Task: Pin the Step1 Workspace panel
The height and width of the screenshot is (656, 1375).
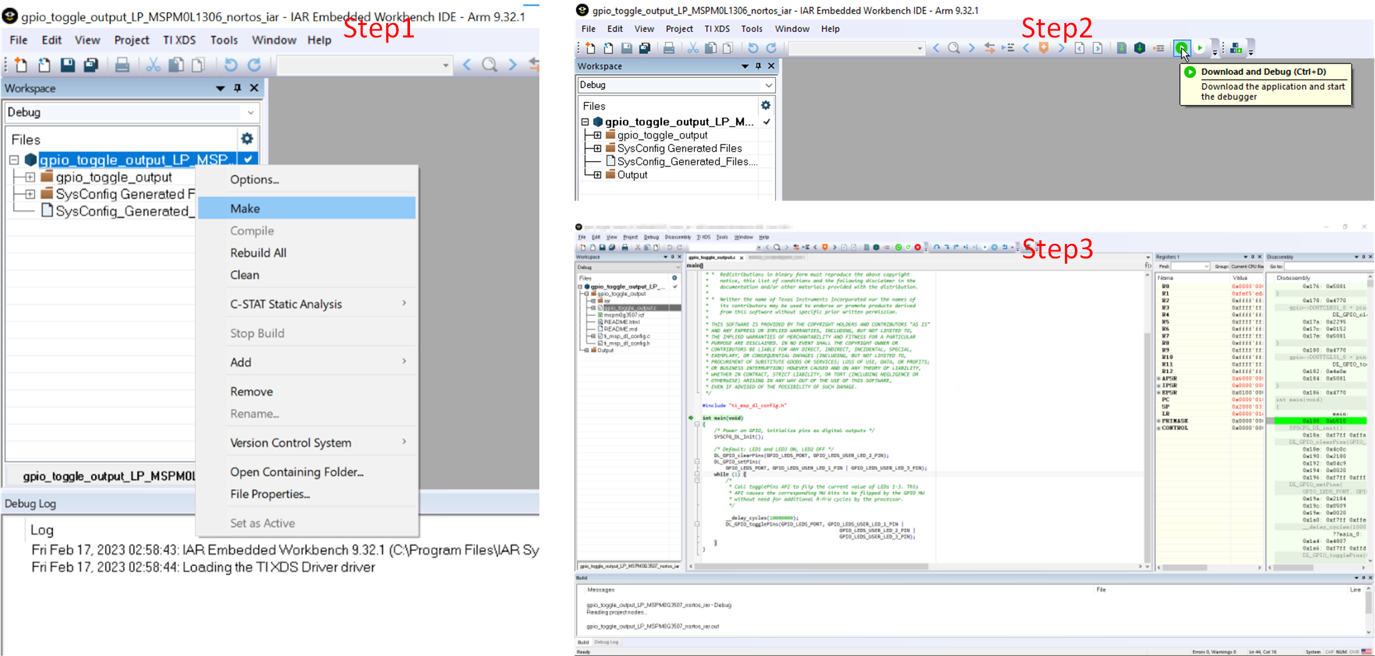Action: tap(237, 88)
